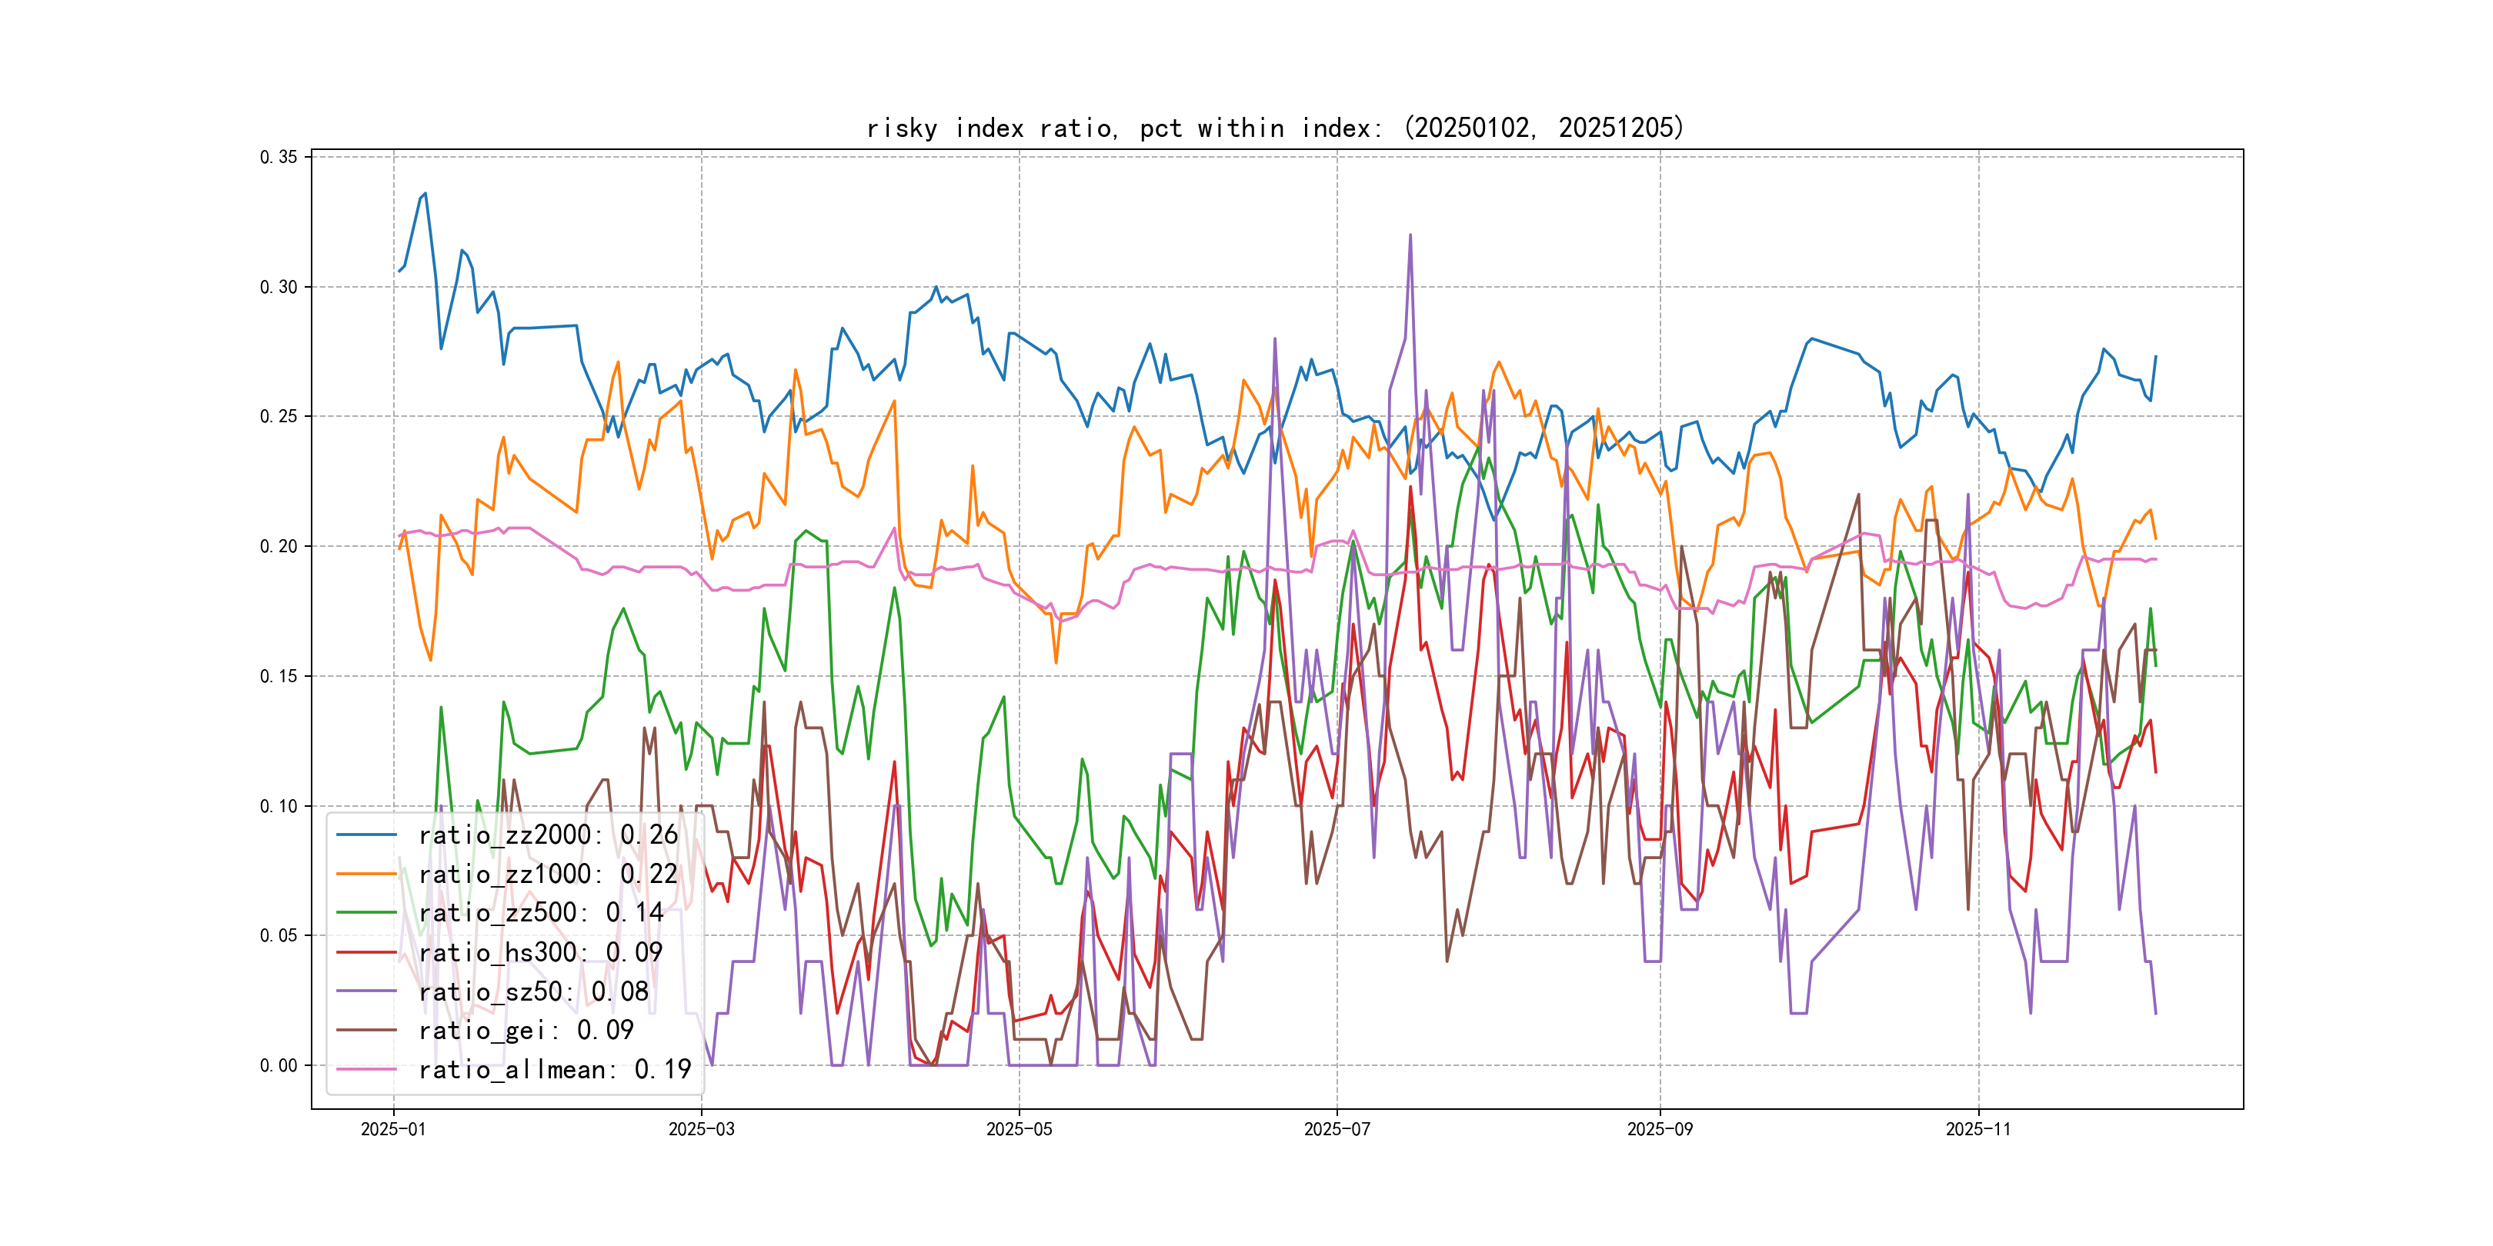This screenshot has width=2493, height=1246.
Task: Click the 0.00 y-axis tick label
Action: click(x=278, y=1065)
